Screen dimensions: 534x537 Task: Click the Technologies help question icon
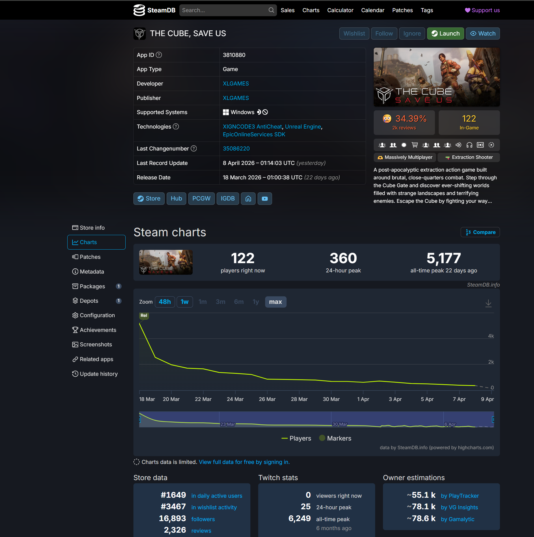[x=176, y=127]
